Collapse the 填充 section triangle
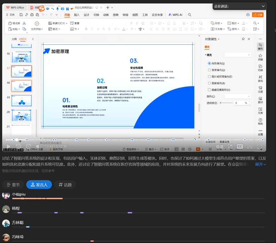Viewport: 276px width, 243px height. (205, 55)
